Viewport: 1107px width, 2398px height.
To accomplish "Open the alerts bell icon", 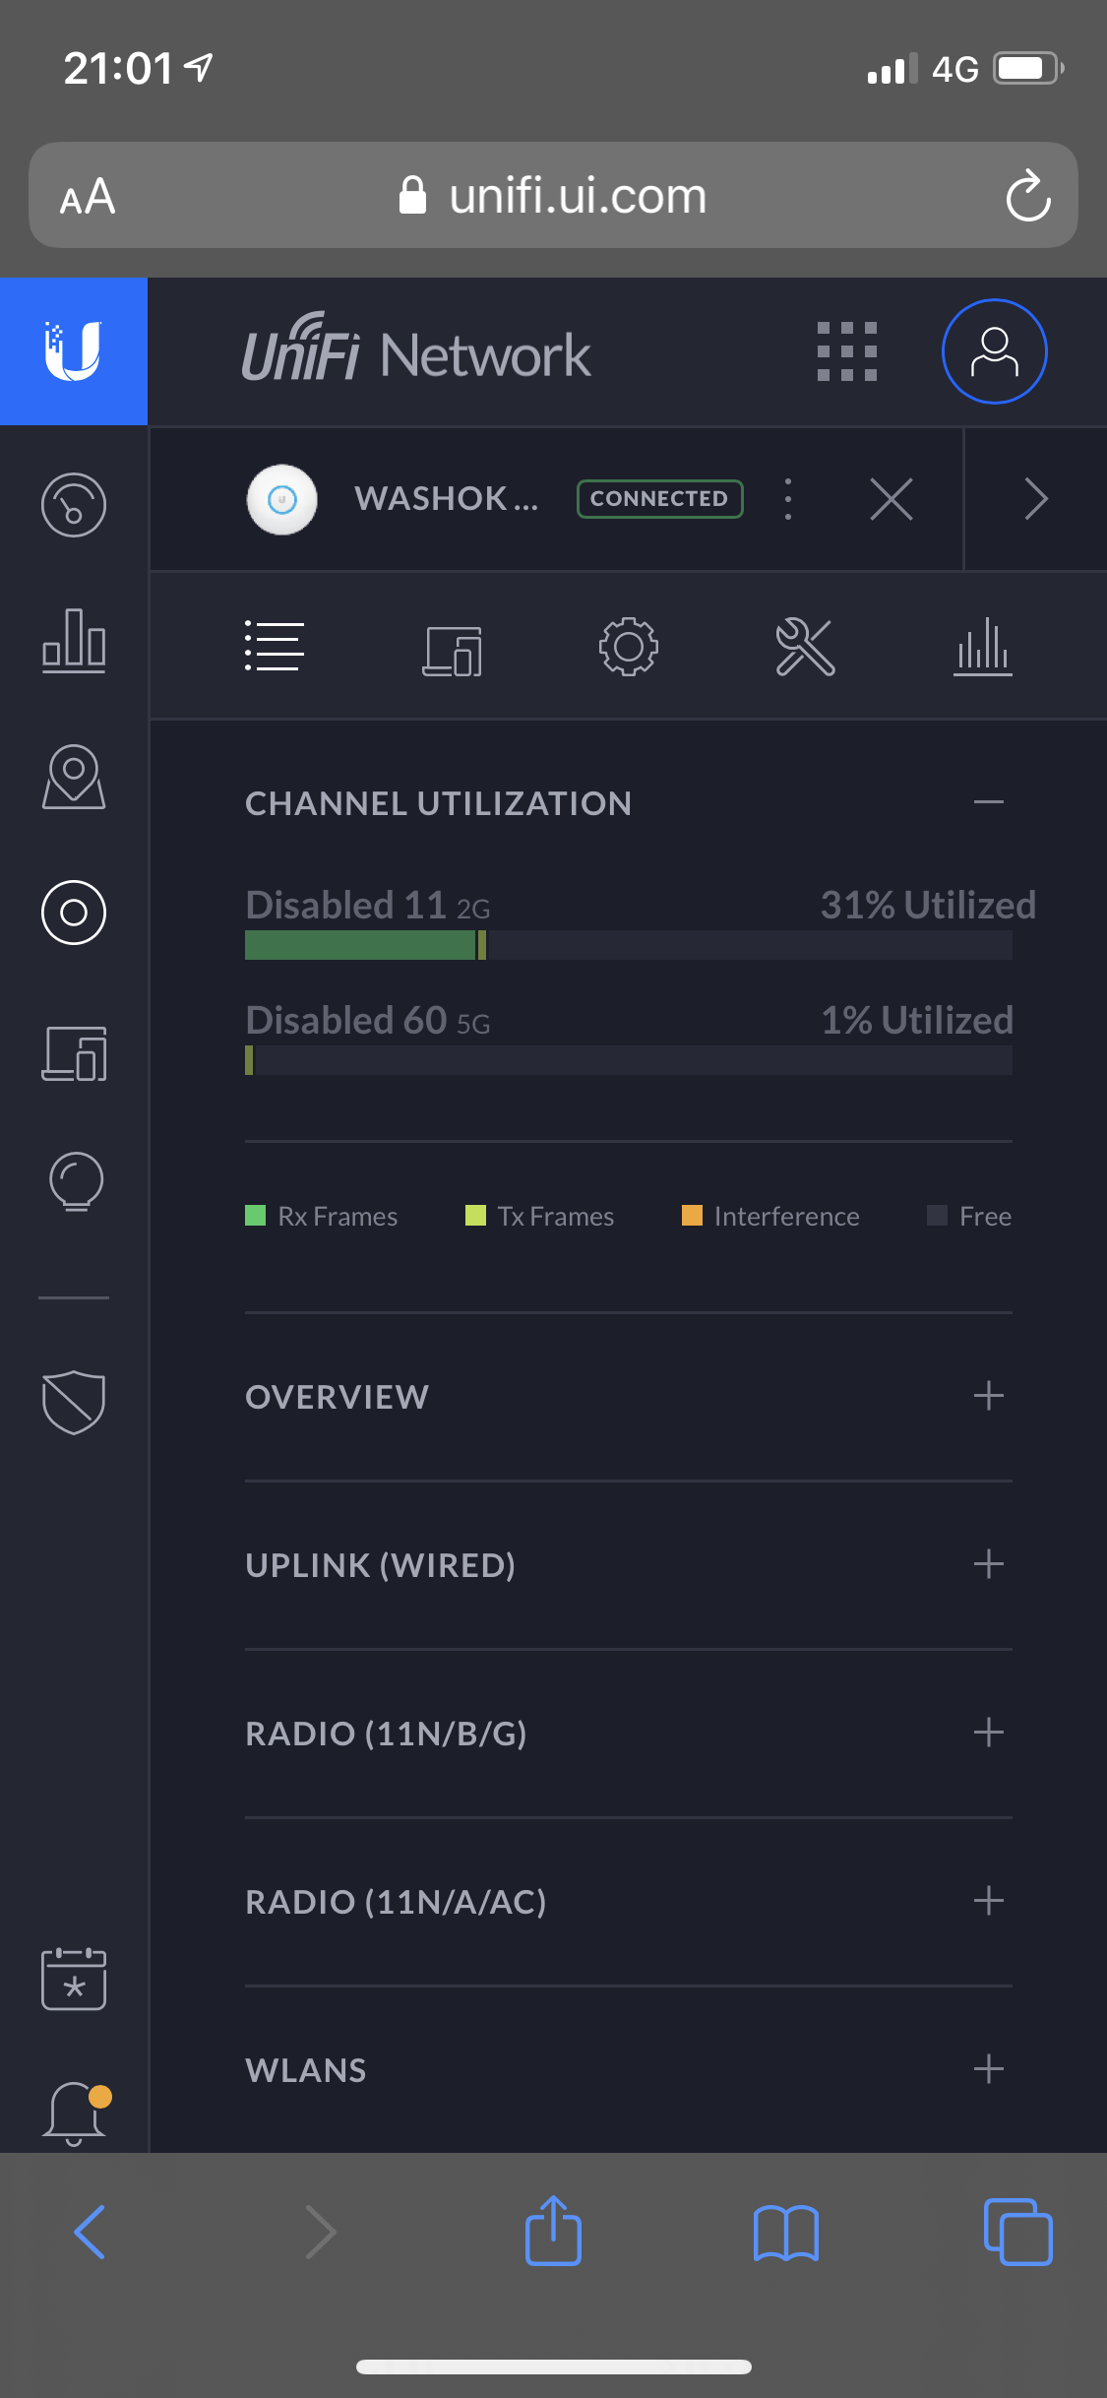I will click(x=74, y=2113).
